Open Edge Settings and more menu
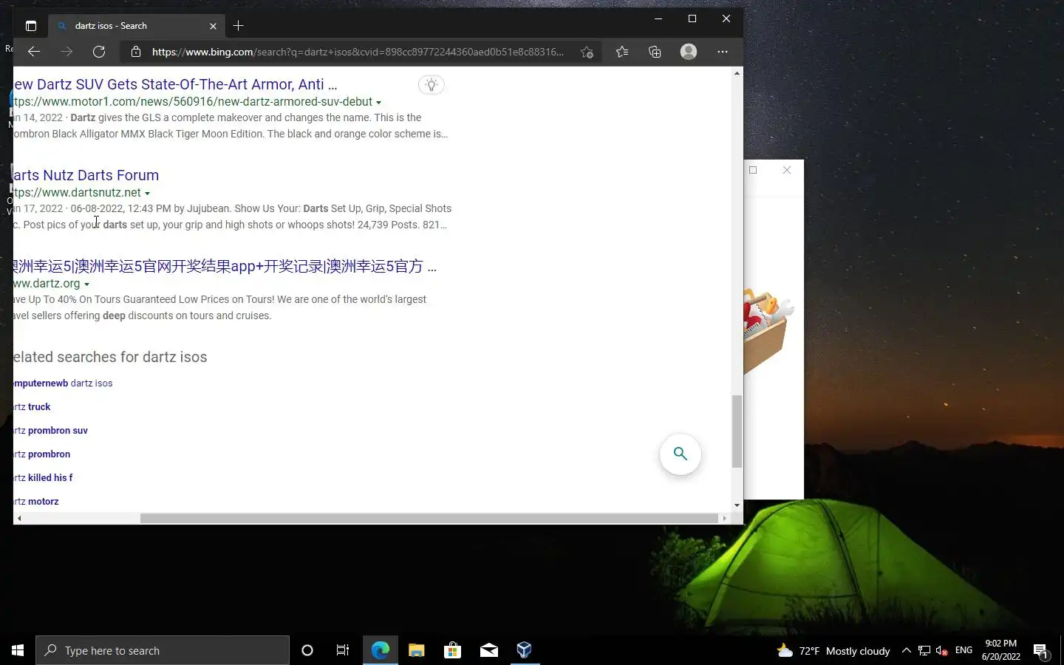This screenshot has width=1064, height=665. click(723, 52)
